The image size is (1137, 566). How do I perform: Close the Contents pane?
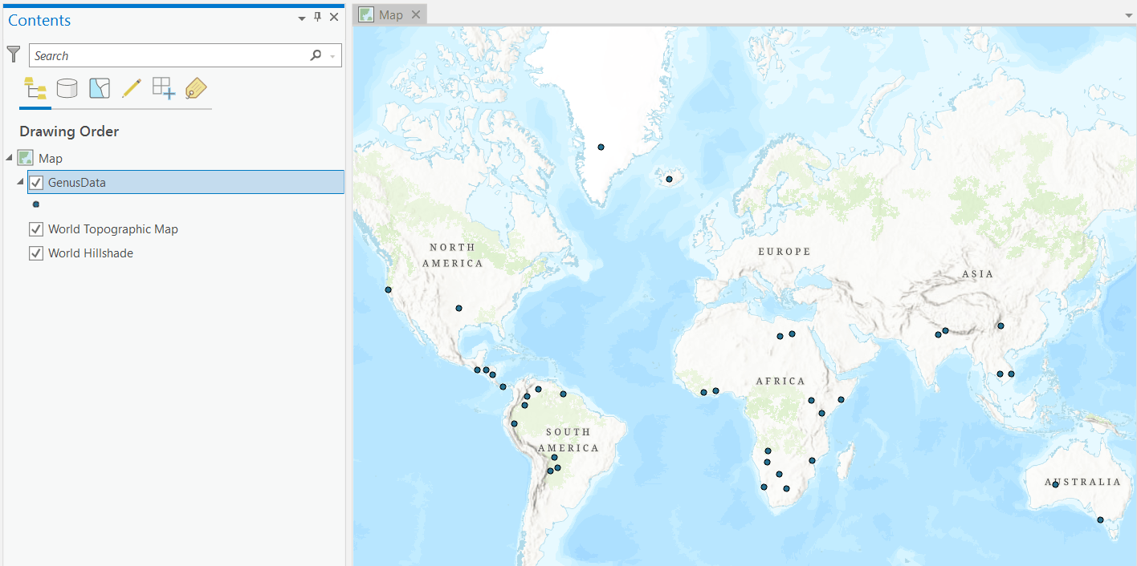coord(334,17)
